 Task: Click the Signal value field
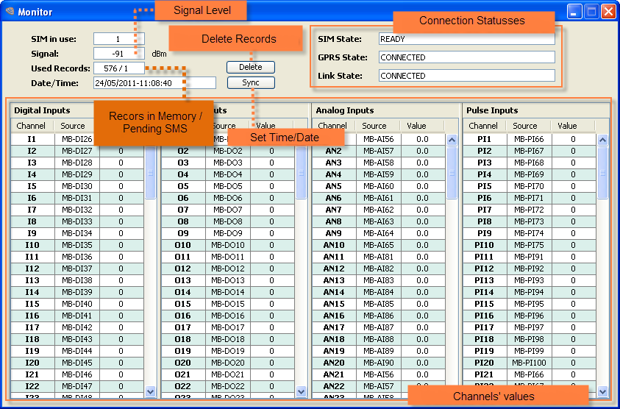pyautogui.click(x=119, y=54)
